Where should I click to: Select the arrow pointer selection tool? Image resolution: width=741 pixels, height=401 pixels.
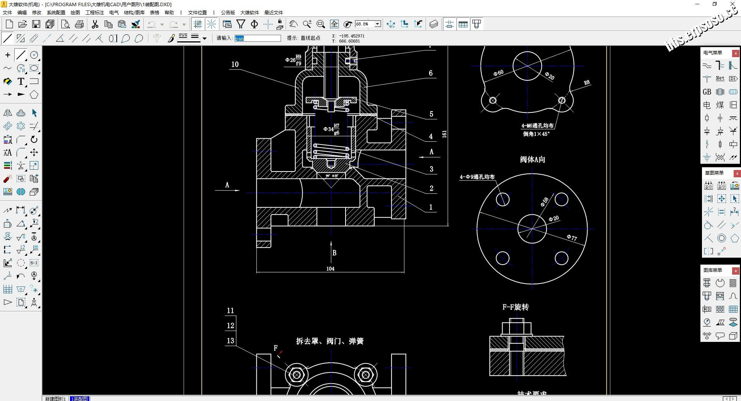click(34, 113)
